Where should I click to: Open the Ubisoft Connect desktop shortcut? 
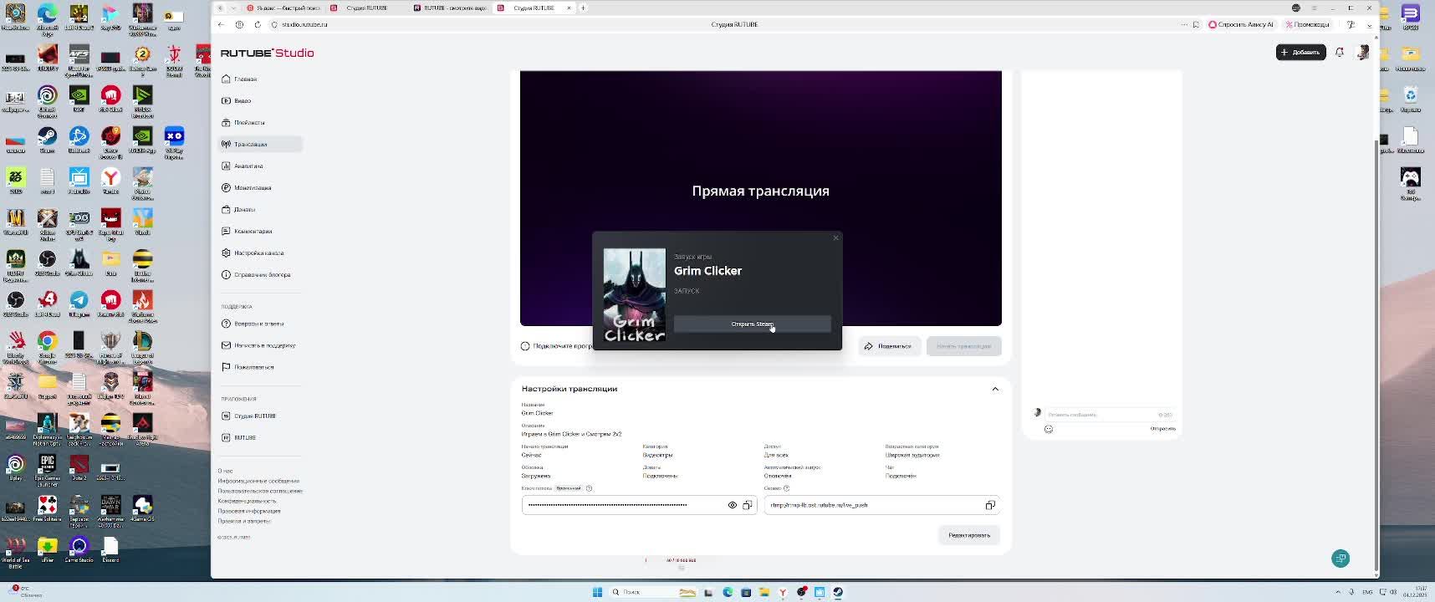point(47,99)
